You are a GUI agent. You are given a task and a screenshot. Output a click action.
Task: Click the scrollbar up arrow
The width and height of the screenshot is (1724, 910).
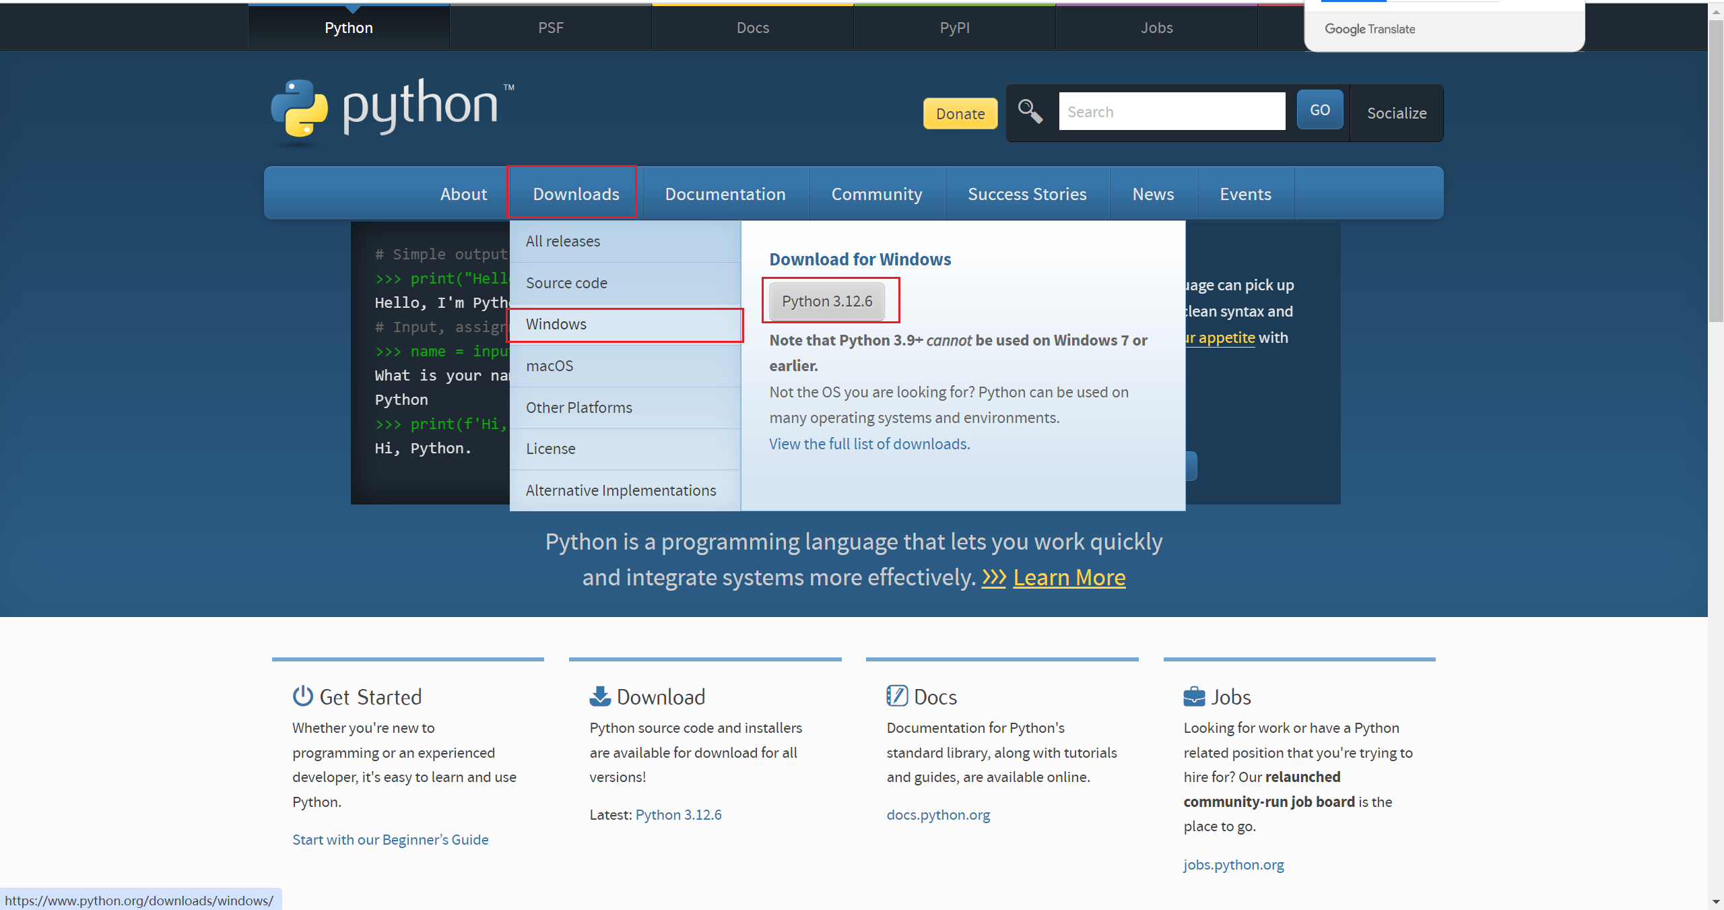1716,11
